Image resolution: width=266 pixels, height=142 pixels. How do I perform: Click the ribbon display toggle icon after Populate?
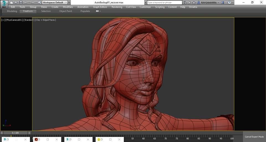[97, 11]
